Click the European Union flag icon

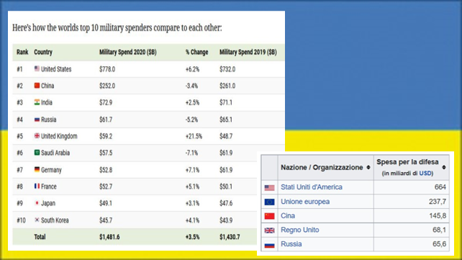[x=269, y=202]
